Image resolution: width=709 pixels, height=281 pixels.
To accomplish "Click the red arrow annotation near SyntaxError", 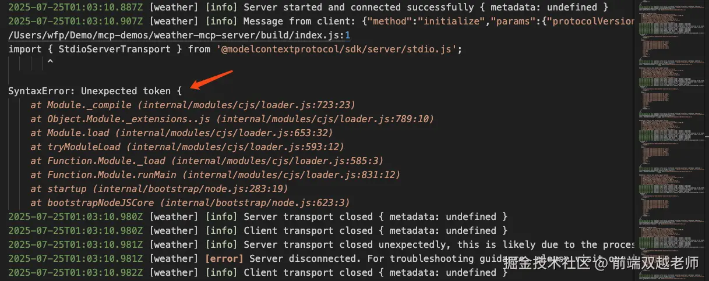I will 211,80.
